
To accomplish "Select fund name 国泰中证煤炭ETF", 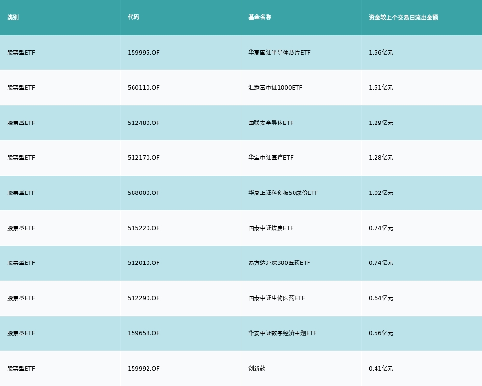I will pos(271,228).
